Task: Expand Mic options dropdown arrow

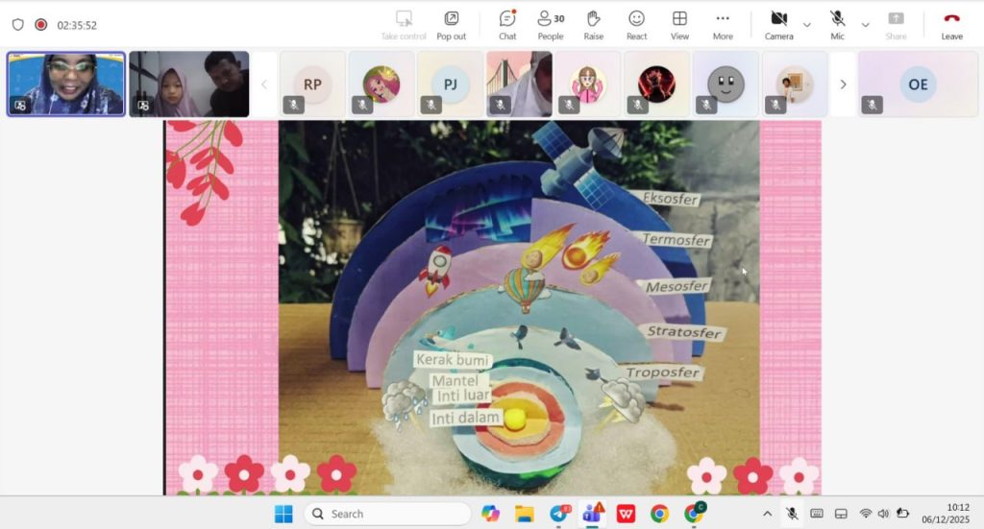Action: (865, 25)
